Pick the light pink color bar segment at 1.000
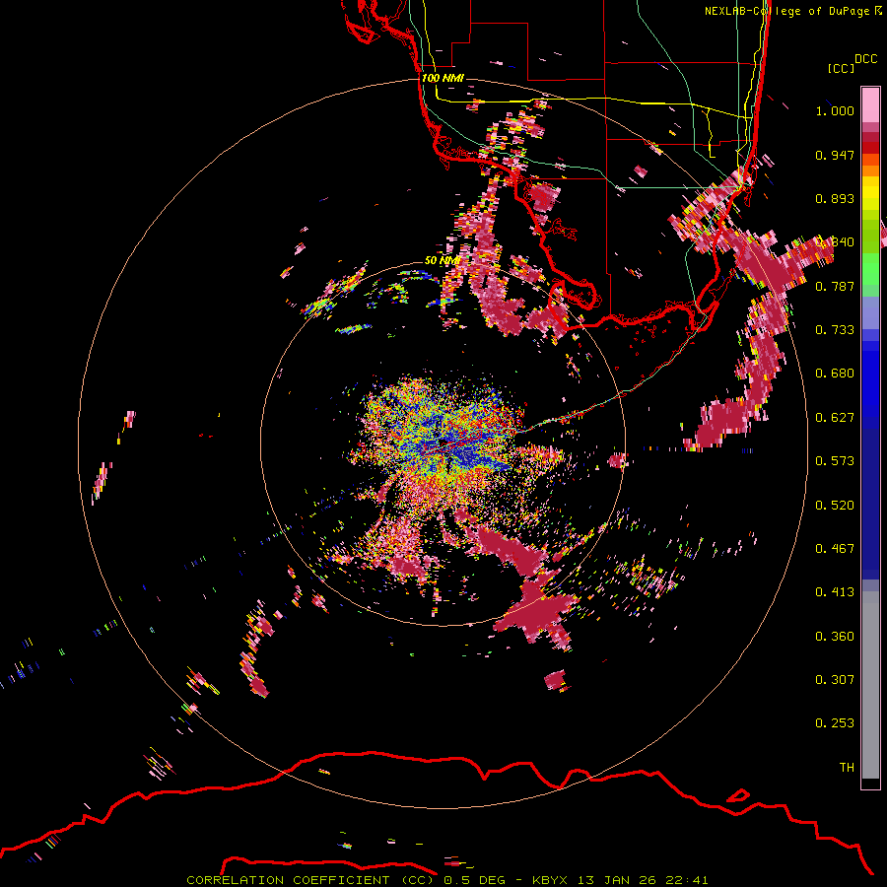This screenshot has width=887, height=887. pyautogui.click(x=870, y=105)
